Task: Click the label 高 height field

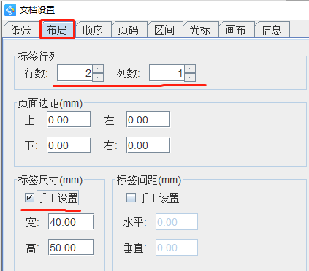Action: coord(71,247)
